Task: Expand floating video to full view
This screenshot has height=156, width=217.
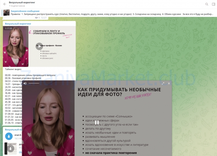Action: coord(163,83)
